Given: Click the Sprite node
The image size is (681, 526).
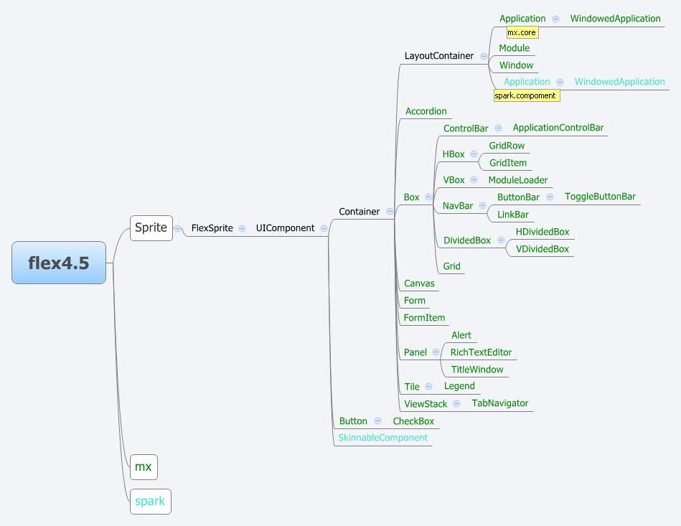Looking at the screenshot, I should pos(151,228).
